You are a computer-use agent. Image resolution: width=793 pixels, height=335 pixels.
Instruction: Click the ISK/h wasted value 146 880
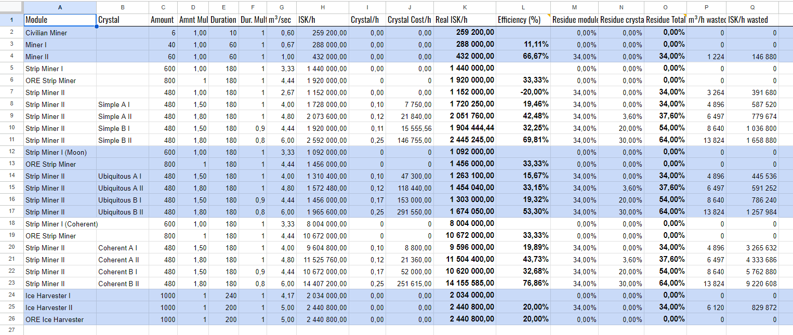752,57
